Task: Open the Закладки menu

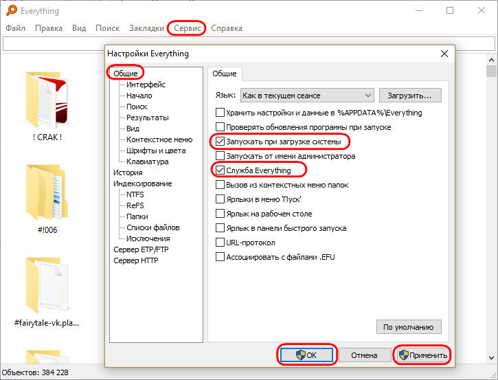Action: coord(146,28)
